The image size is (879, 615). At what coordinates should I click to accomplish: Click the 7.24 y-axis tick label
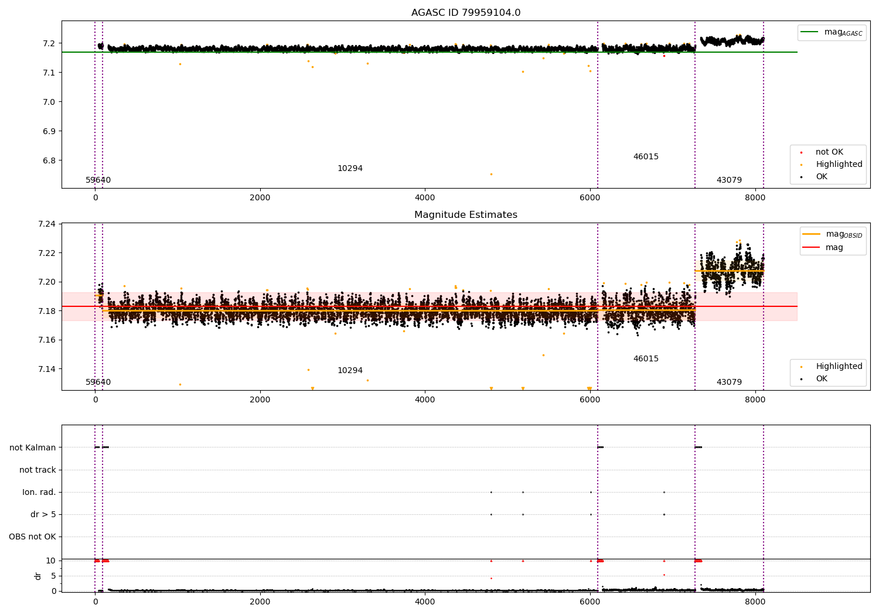pyautogui.click(x=47, y=224)
